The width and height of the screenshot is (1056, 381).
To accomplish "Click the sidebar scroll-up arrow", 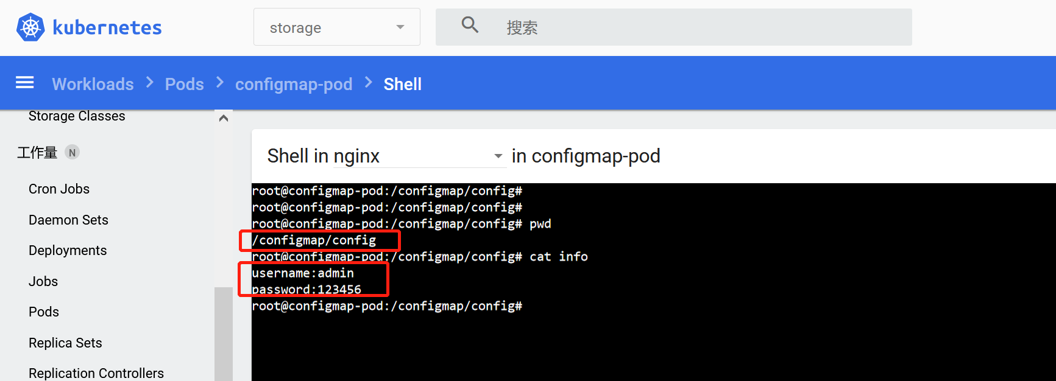I will [224, 118].
